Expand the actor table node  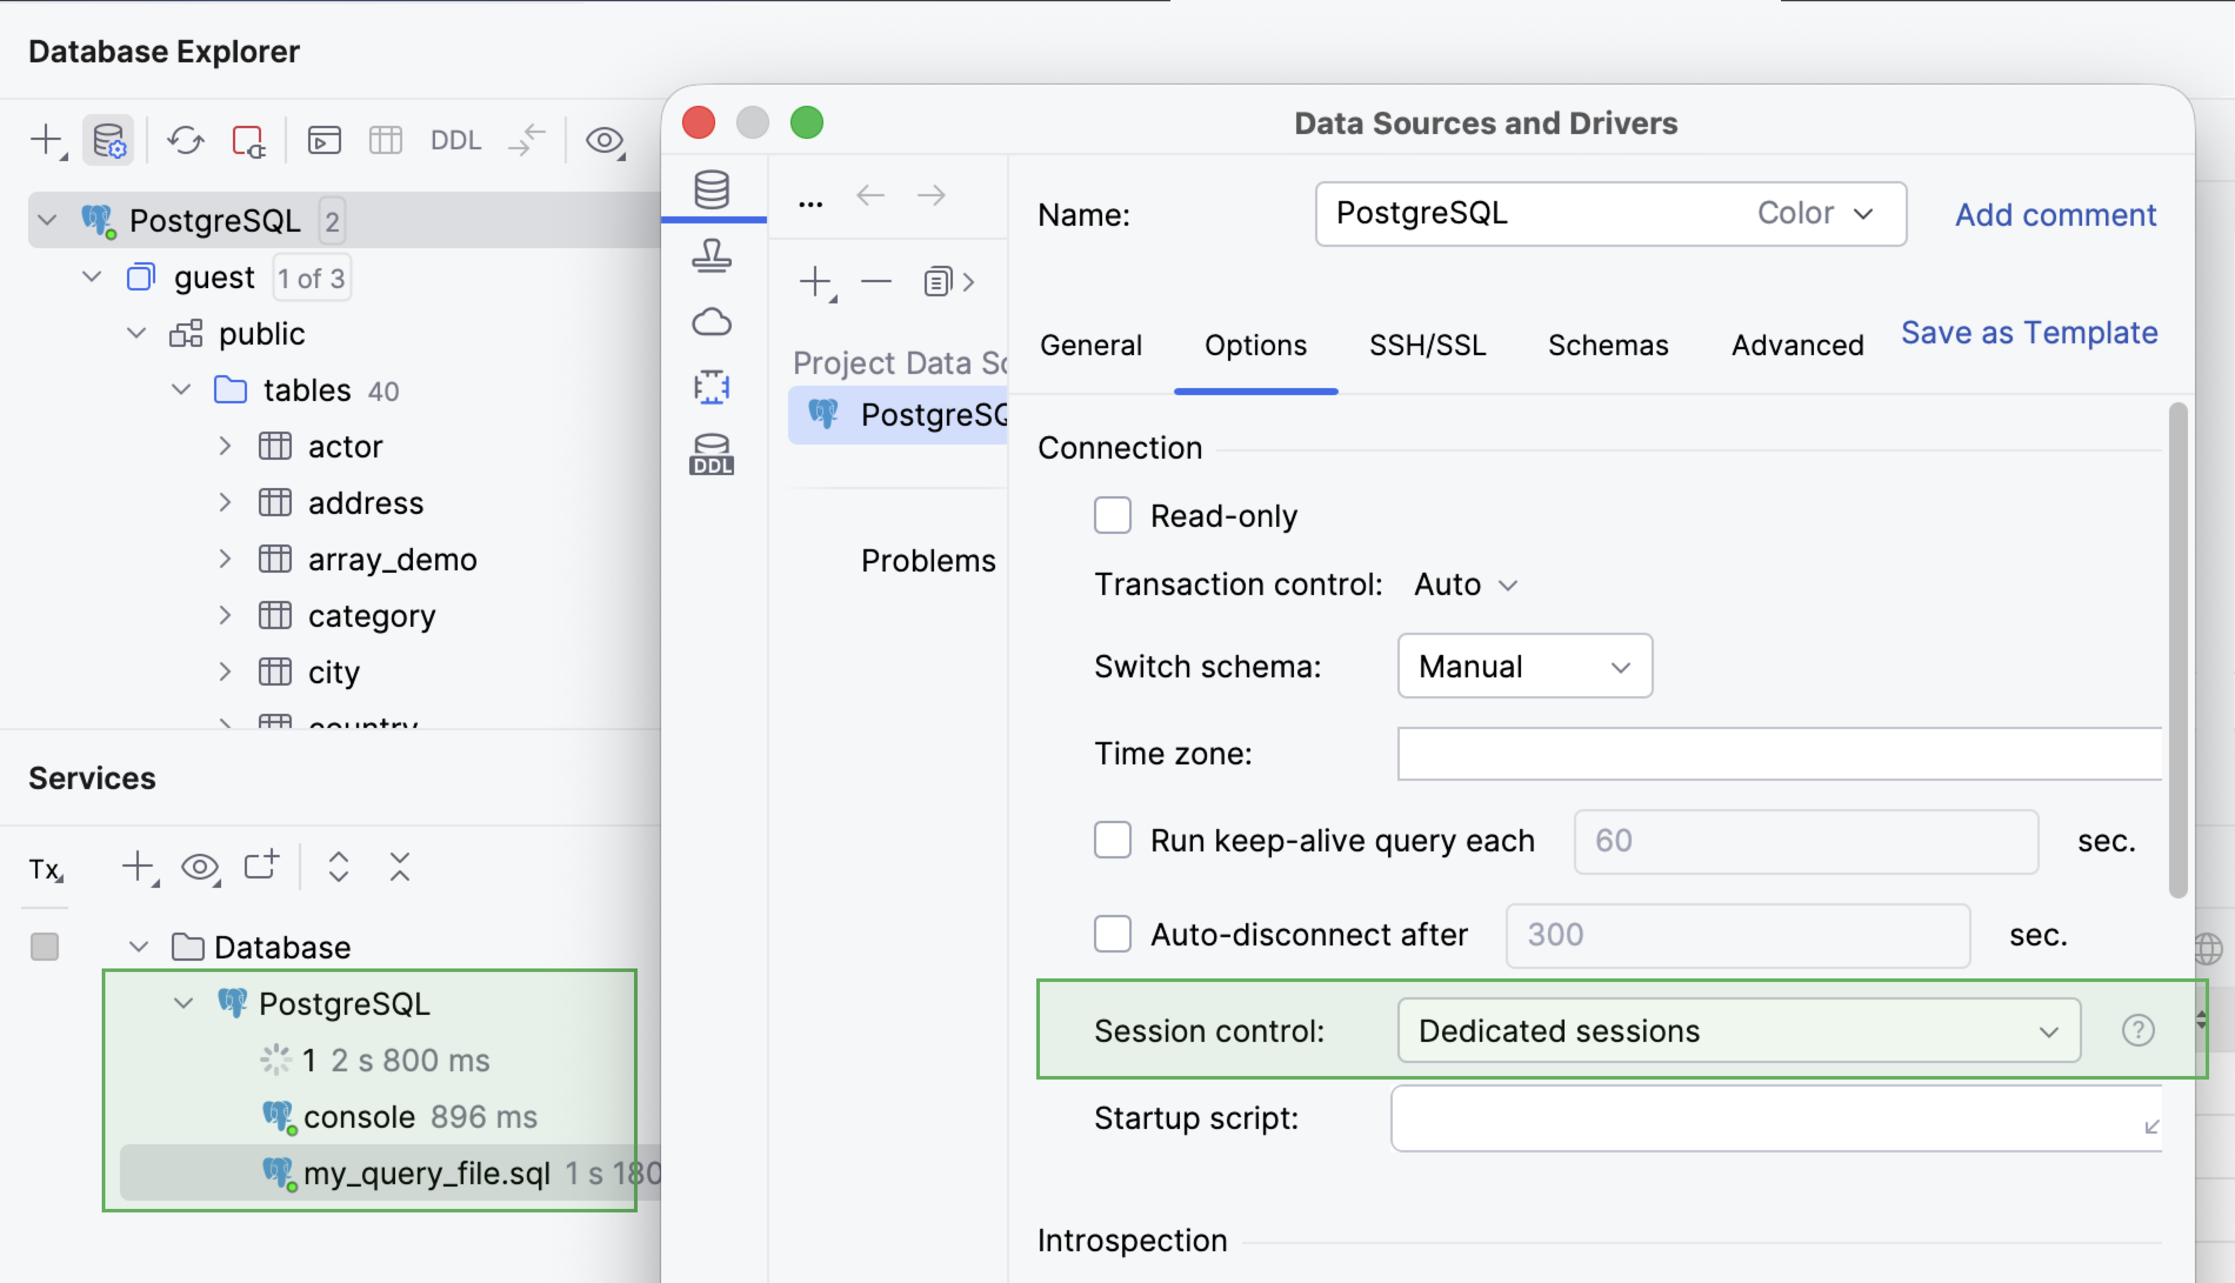click(x=225, y=446)
